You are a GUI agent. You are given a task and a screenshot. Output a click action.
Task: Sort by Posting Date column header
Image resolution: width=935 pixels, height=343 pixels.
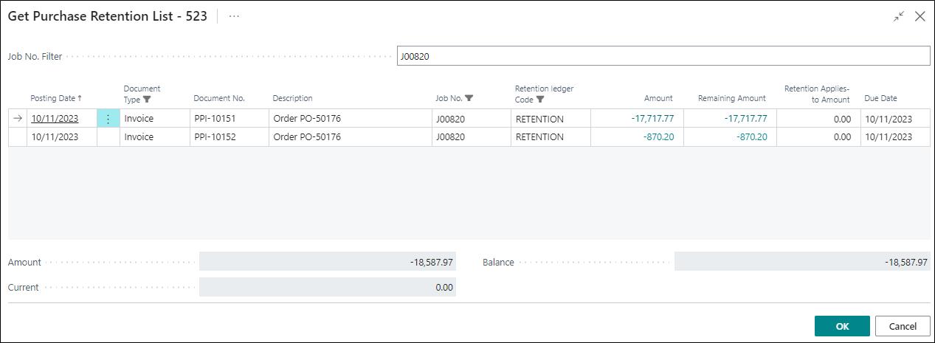click(56, 98)
